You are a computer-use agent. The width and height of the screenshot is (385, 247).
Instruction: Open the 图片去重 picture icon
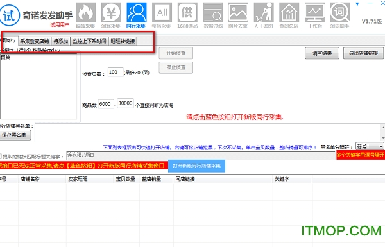coord(238,15)
